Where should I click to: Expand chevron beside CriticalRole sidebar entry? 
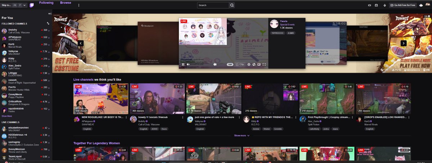49,102
